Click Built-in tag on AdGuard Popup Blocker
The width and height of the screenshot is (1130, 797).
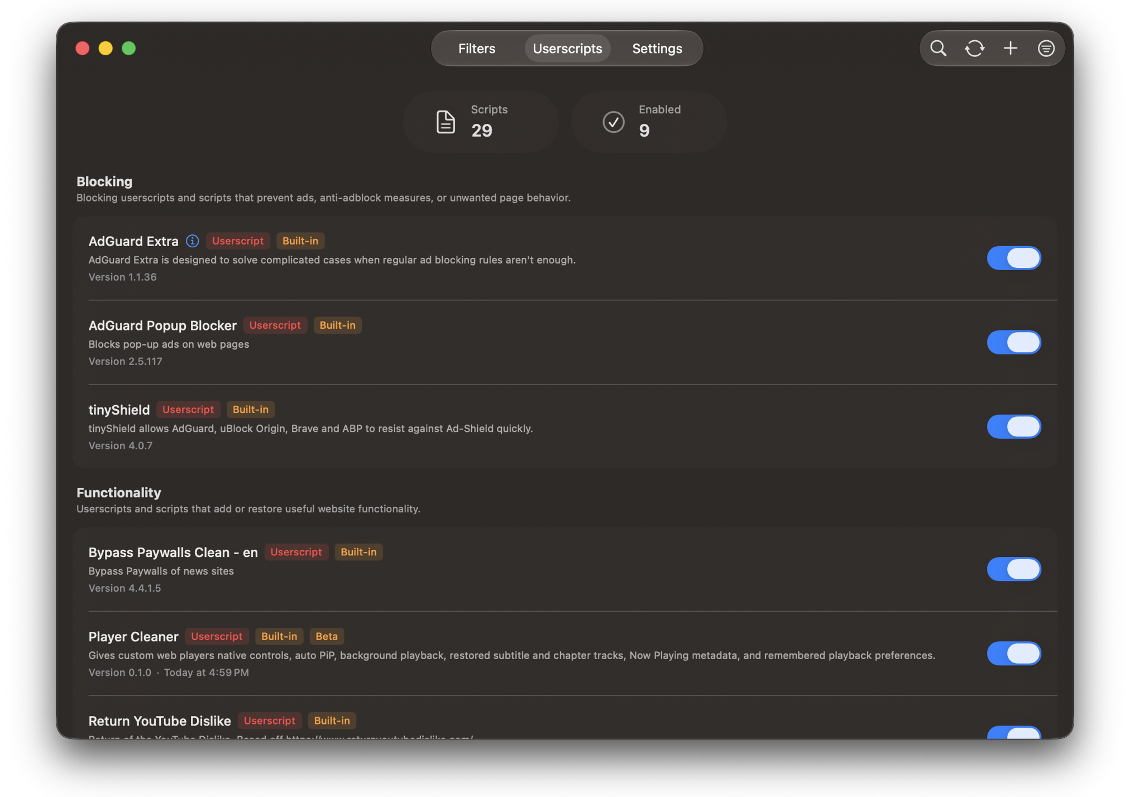[337, 325]
